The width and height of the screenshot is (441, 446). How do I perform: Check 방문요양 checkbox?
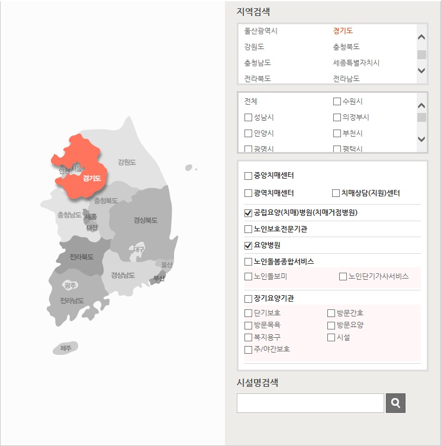pyautogui.click(x=331, y=325)
